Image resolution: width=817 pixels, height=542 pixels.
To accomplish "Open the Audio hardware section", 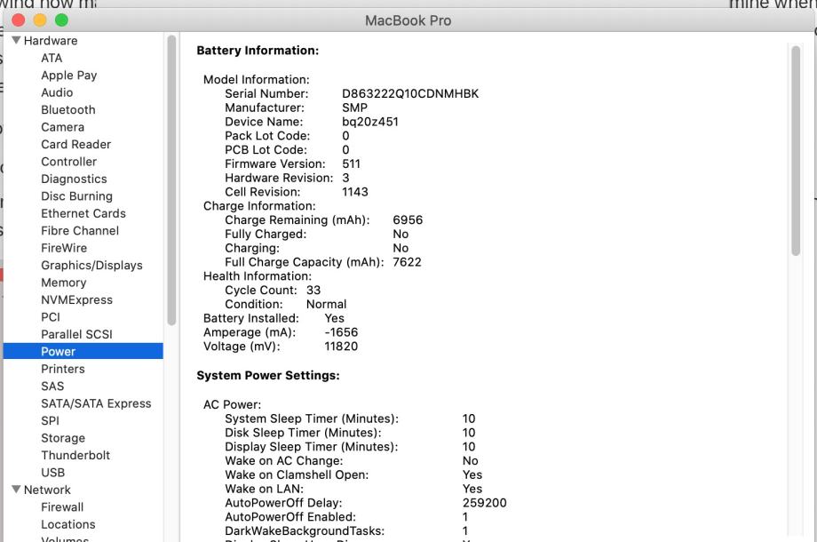I will pos(57,92).
